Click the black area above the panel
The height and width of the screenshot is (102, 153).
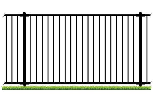(x=76, y=6)
